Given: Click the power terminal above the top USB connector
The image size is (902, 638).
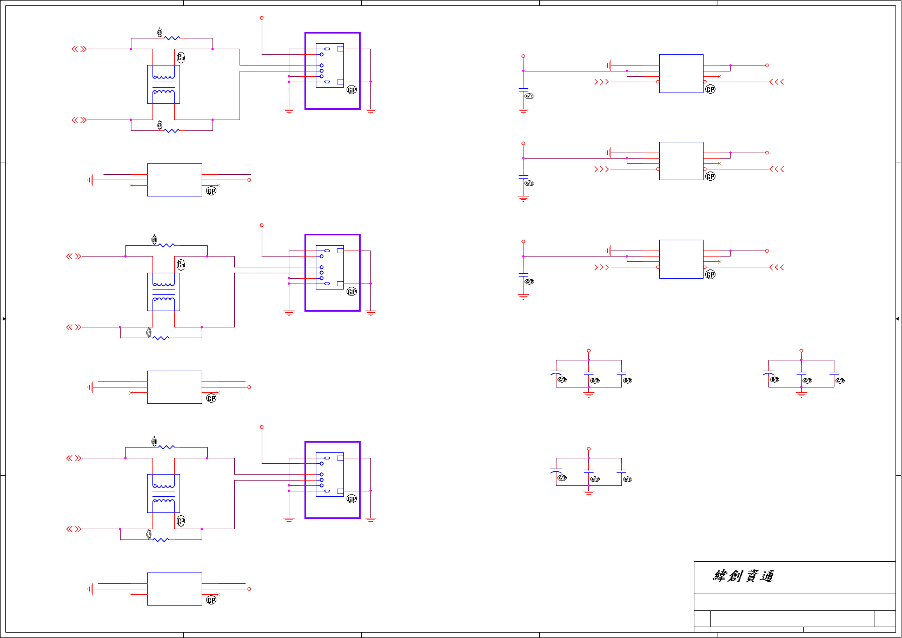Looking at the screenshot, I should (262, 18).
